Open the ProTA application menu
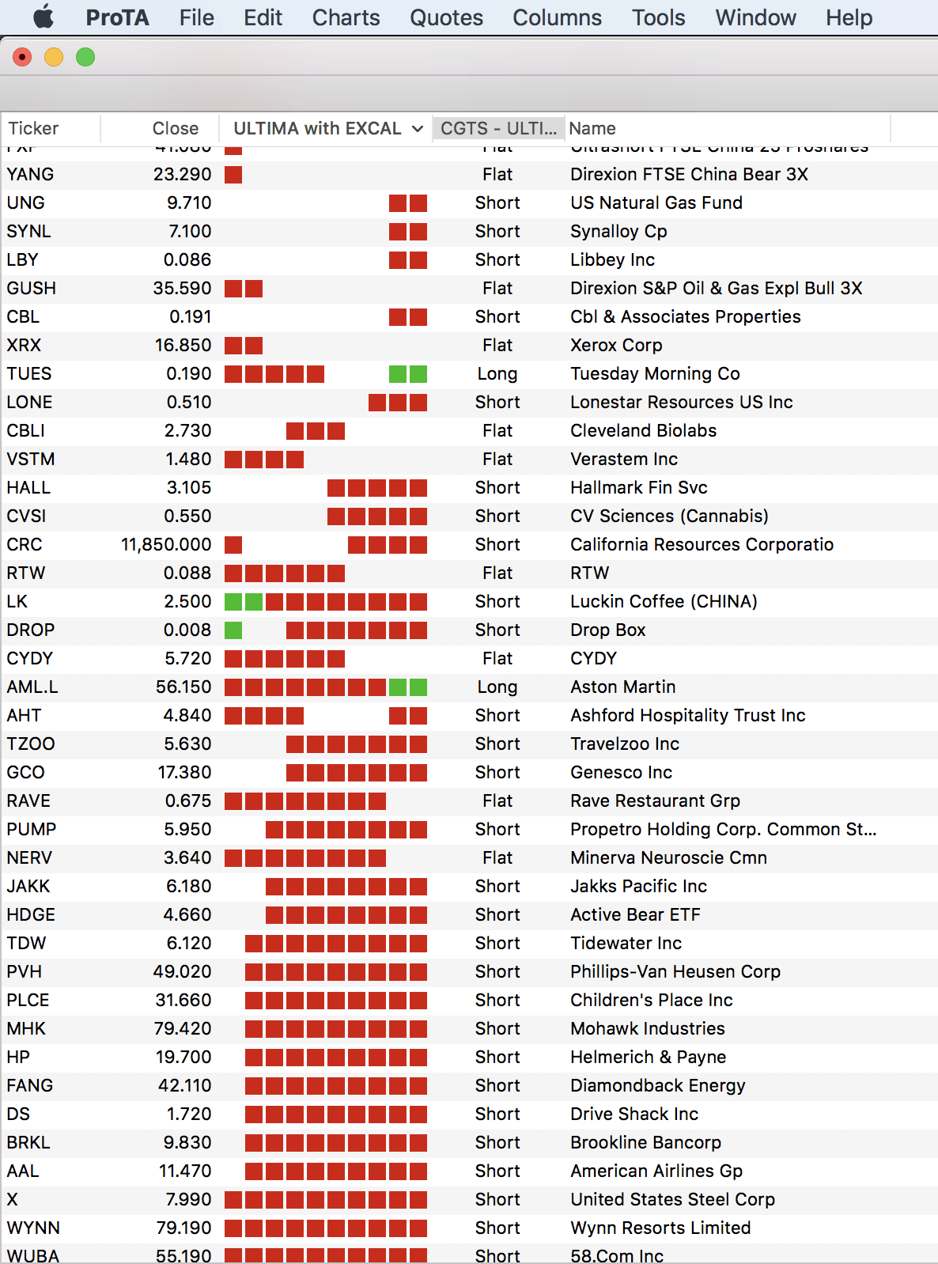 (117, 17)
